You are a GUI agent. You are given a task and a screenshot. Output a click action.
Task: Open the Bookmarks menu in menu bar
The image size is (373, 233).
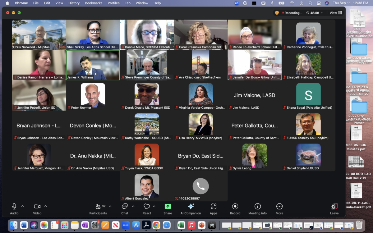point(94,3)
